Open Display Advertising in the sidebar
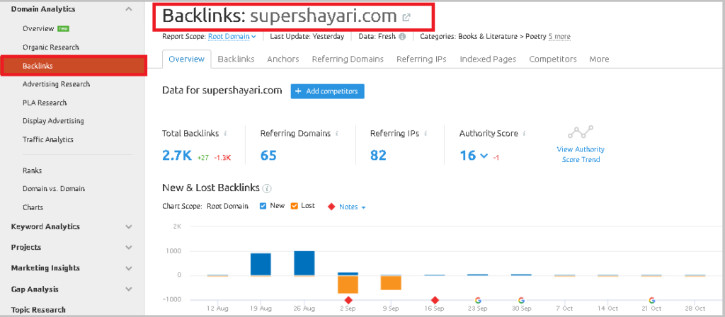This screenshot has width=725, height=317. click(53, 121)
